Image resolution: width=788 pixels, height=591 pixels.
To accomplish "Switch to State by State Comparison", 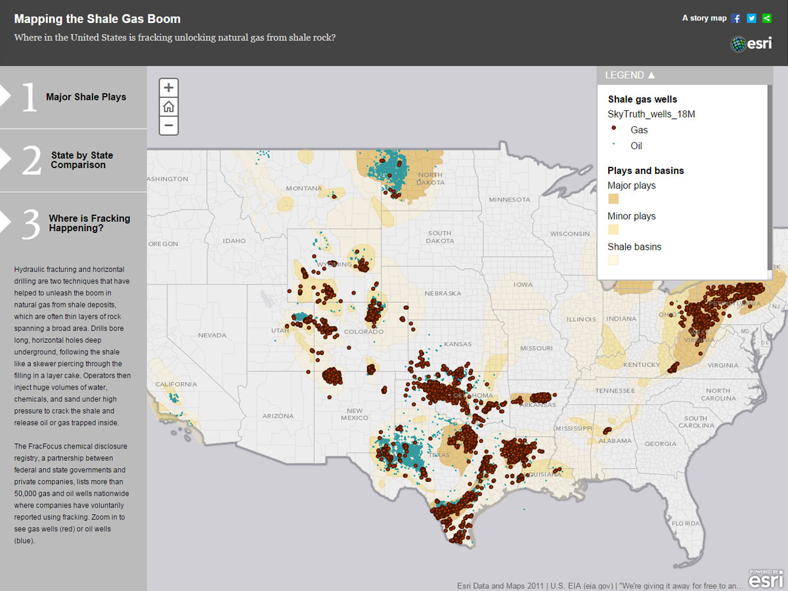I will [x=82, y=160].
